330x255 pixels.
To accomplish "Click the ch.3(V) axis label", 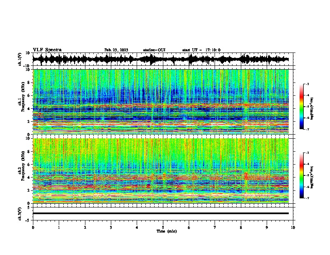I will (x=20, y=214).
